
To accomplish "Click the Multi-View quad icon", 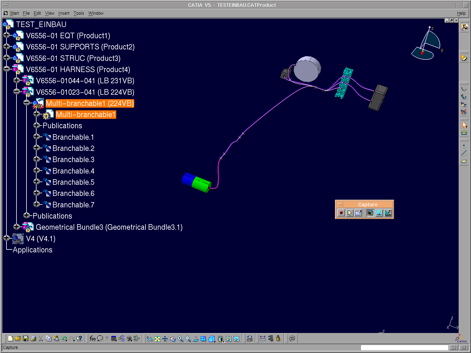I will pyautogui.click(x=203, y=339).
